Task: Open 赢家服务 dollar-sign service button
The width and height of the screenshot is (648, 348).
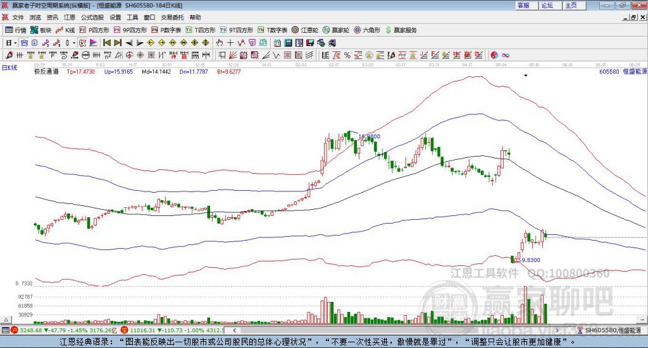Action: point(401,30)
